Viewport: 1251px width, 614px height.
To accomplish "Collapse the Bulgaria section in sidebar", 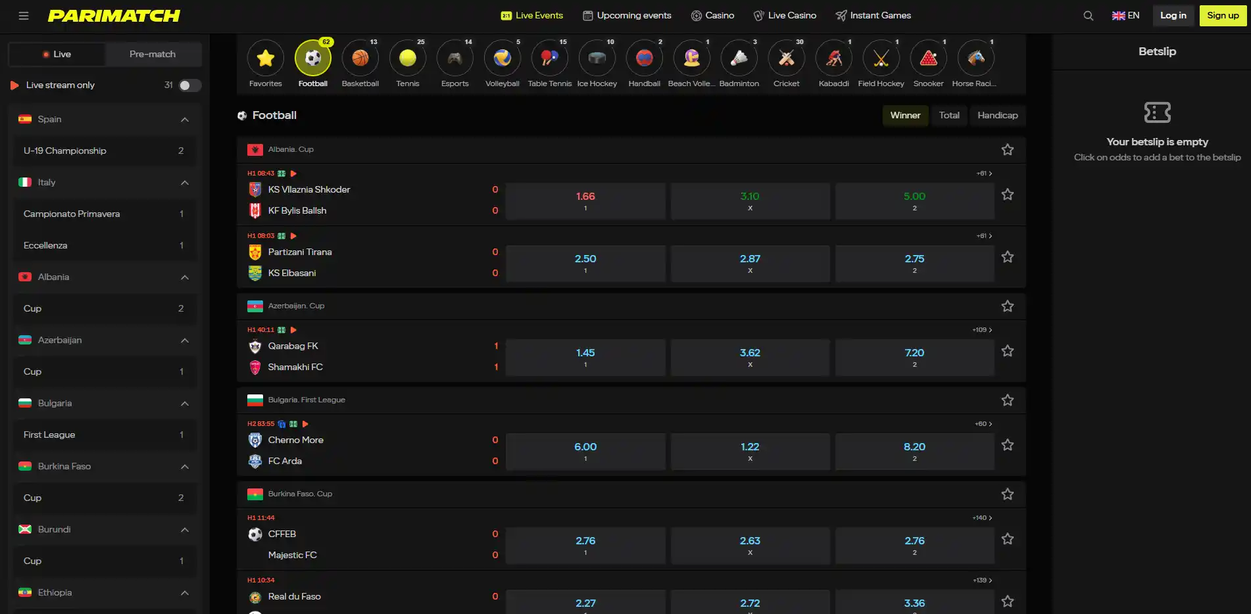I will (185, 404).
